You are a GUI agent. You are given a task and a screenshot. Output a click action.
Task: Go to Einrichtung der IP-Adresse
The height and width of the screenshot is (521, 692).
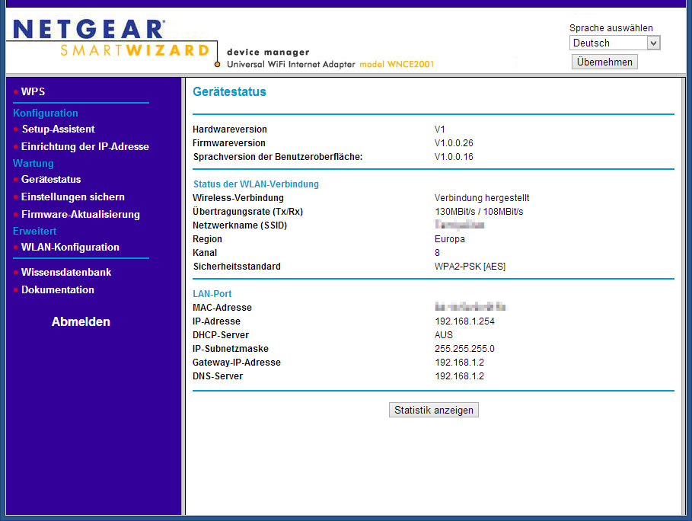coord(85,146)
